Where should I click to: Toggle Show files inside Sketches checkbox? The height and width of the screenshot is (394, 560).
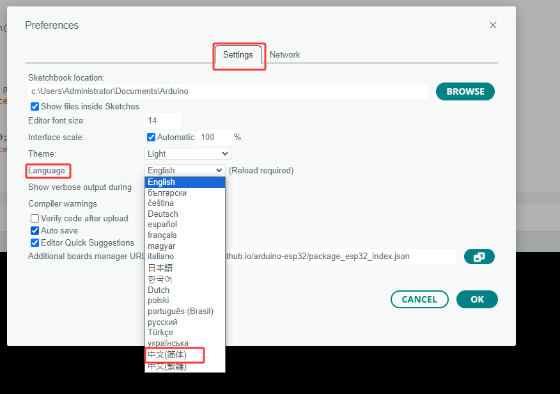click(35, 107)
